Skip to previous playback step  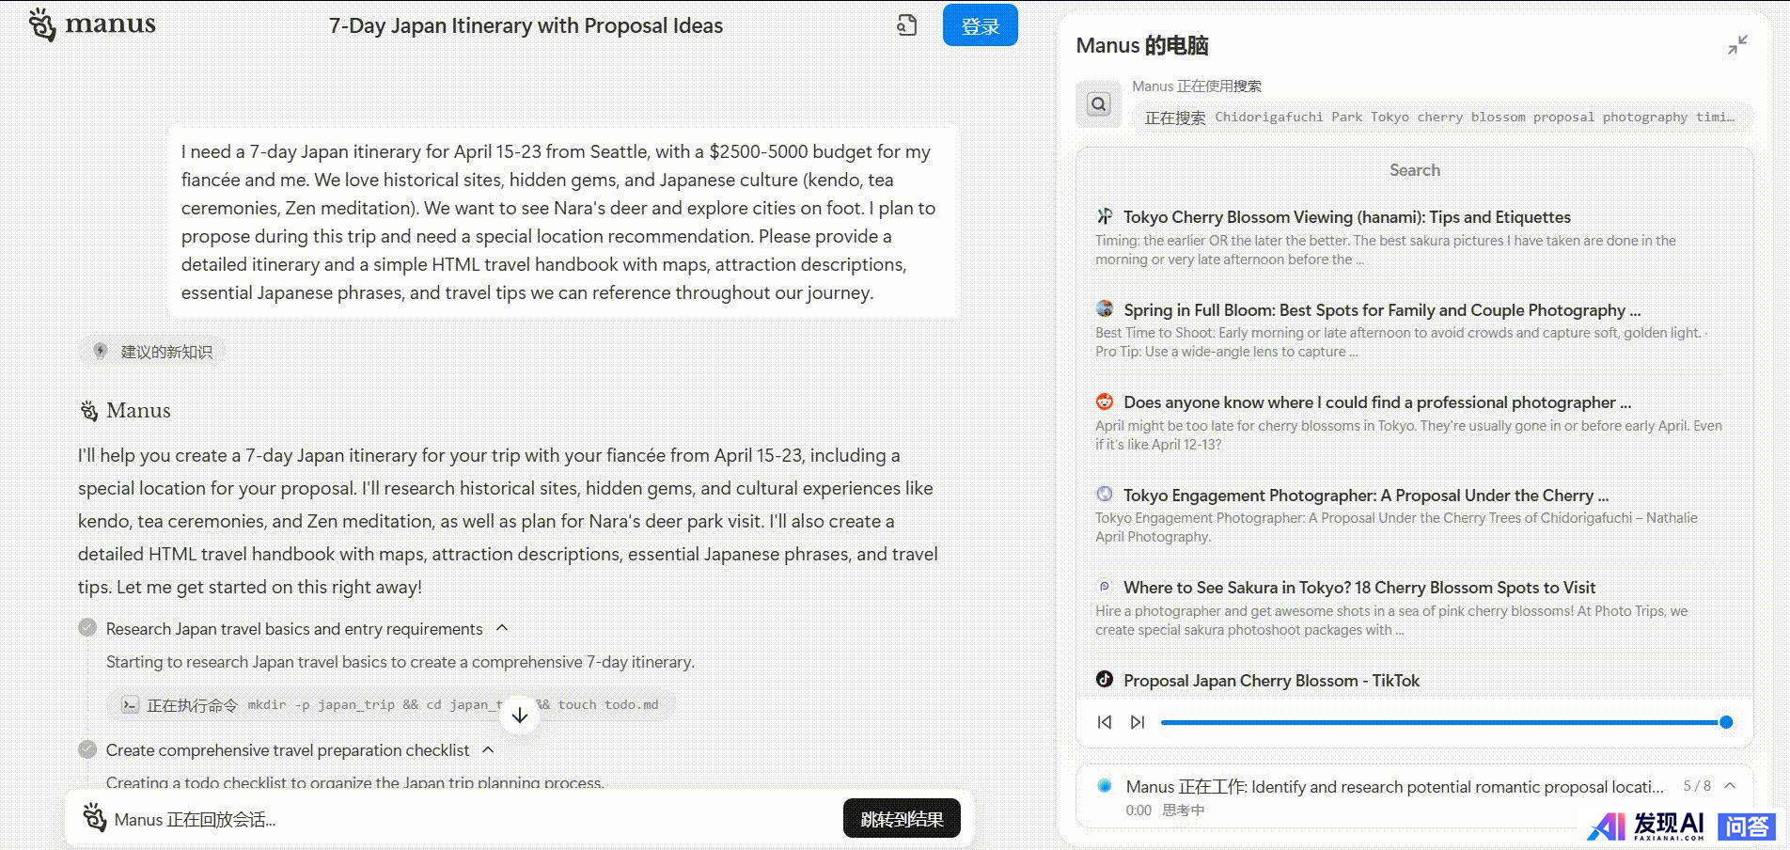tap(1105, 722)
